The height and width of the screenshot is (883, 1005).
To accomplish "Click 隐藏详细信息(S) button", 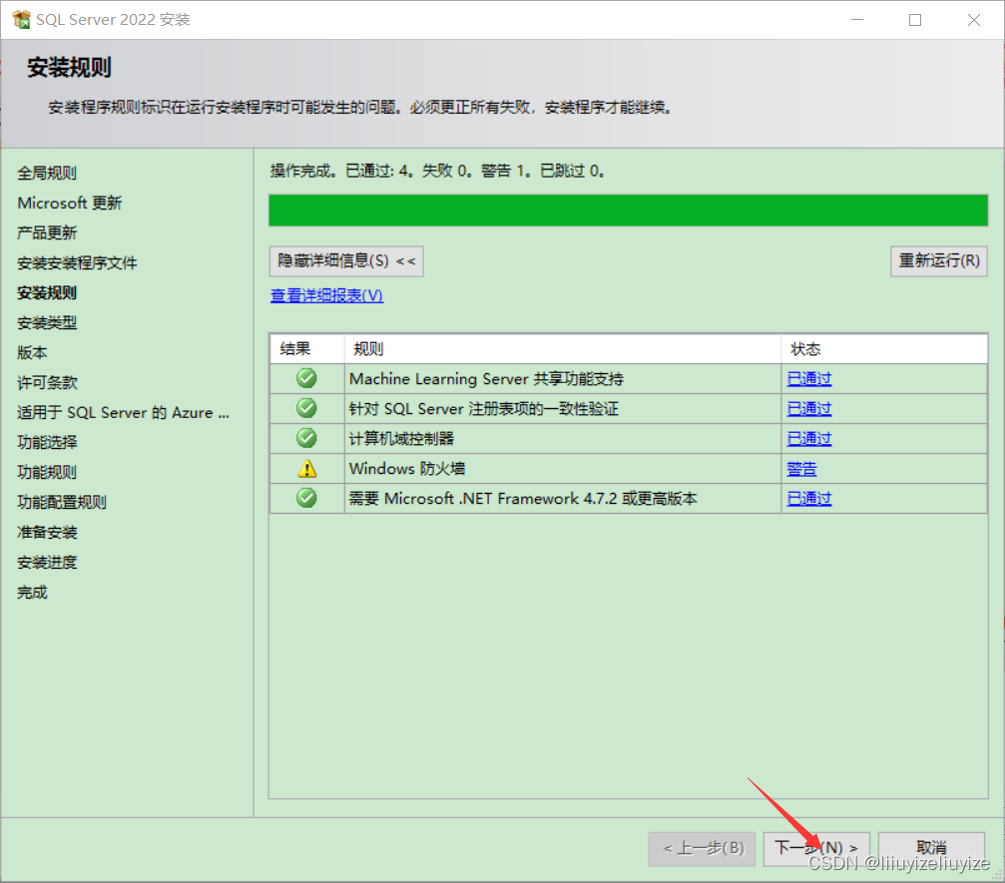I will (x=346, y=260).
